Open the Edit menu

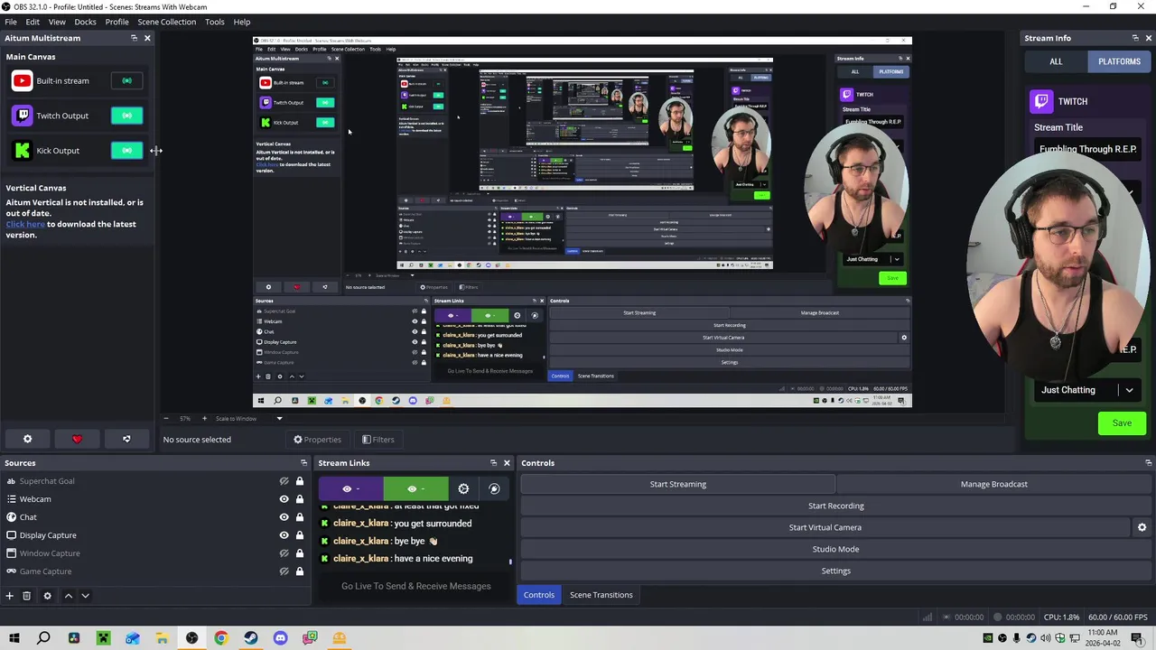[33, 22]
